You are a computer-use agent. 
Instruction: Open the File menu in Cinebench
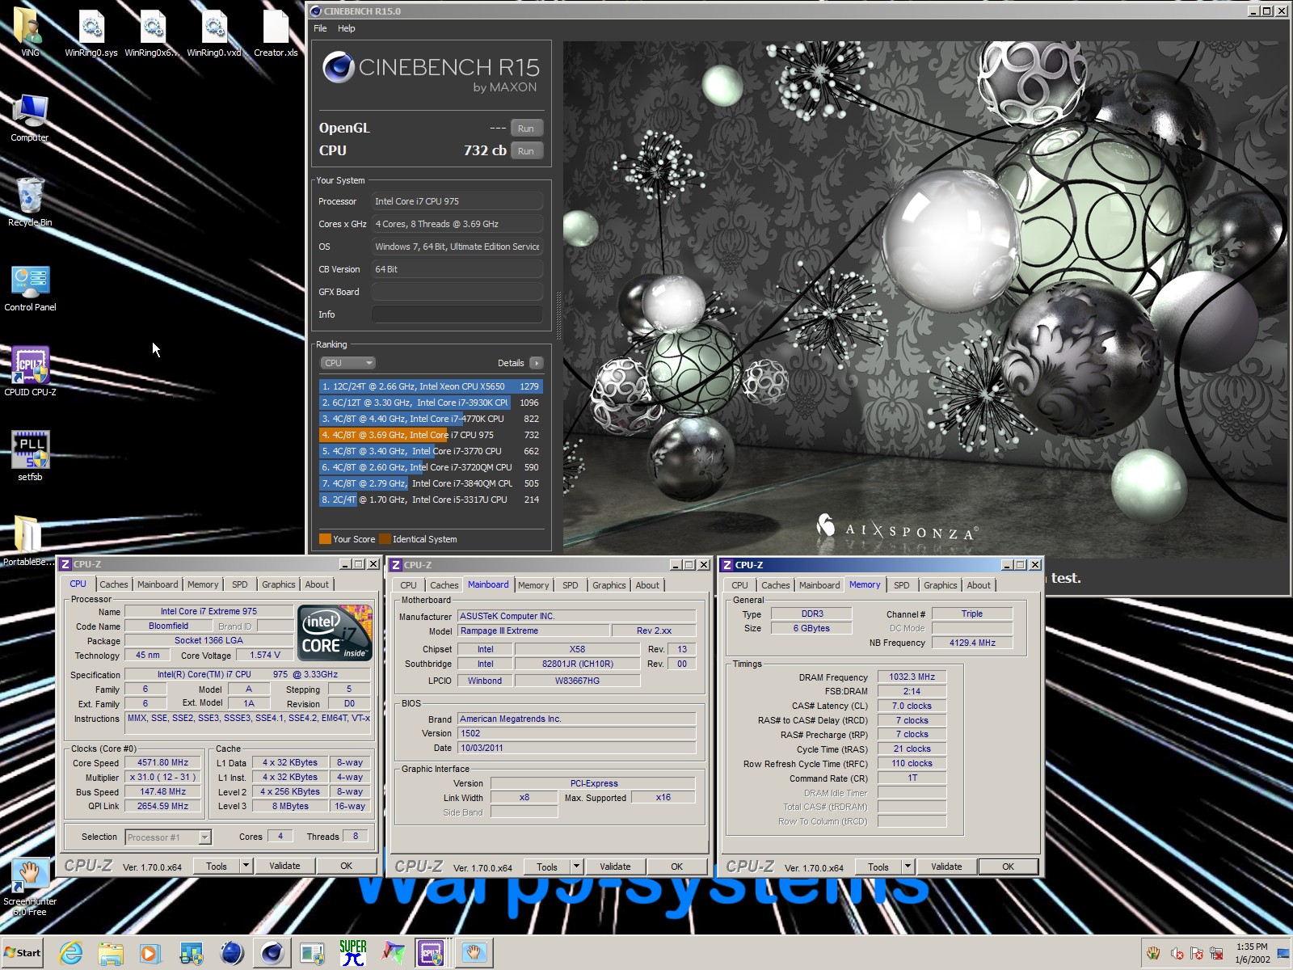[320, 28]
